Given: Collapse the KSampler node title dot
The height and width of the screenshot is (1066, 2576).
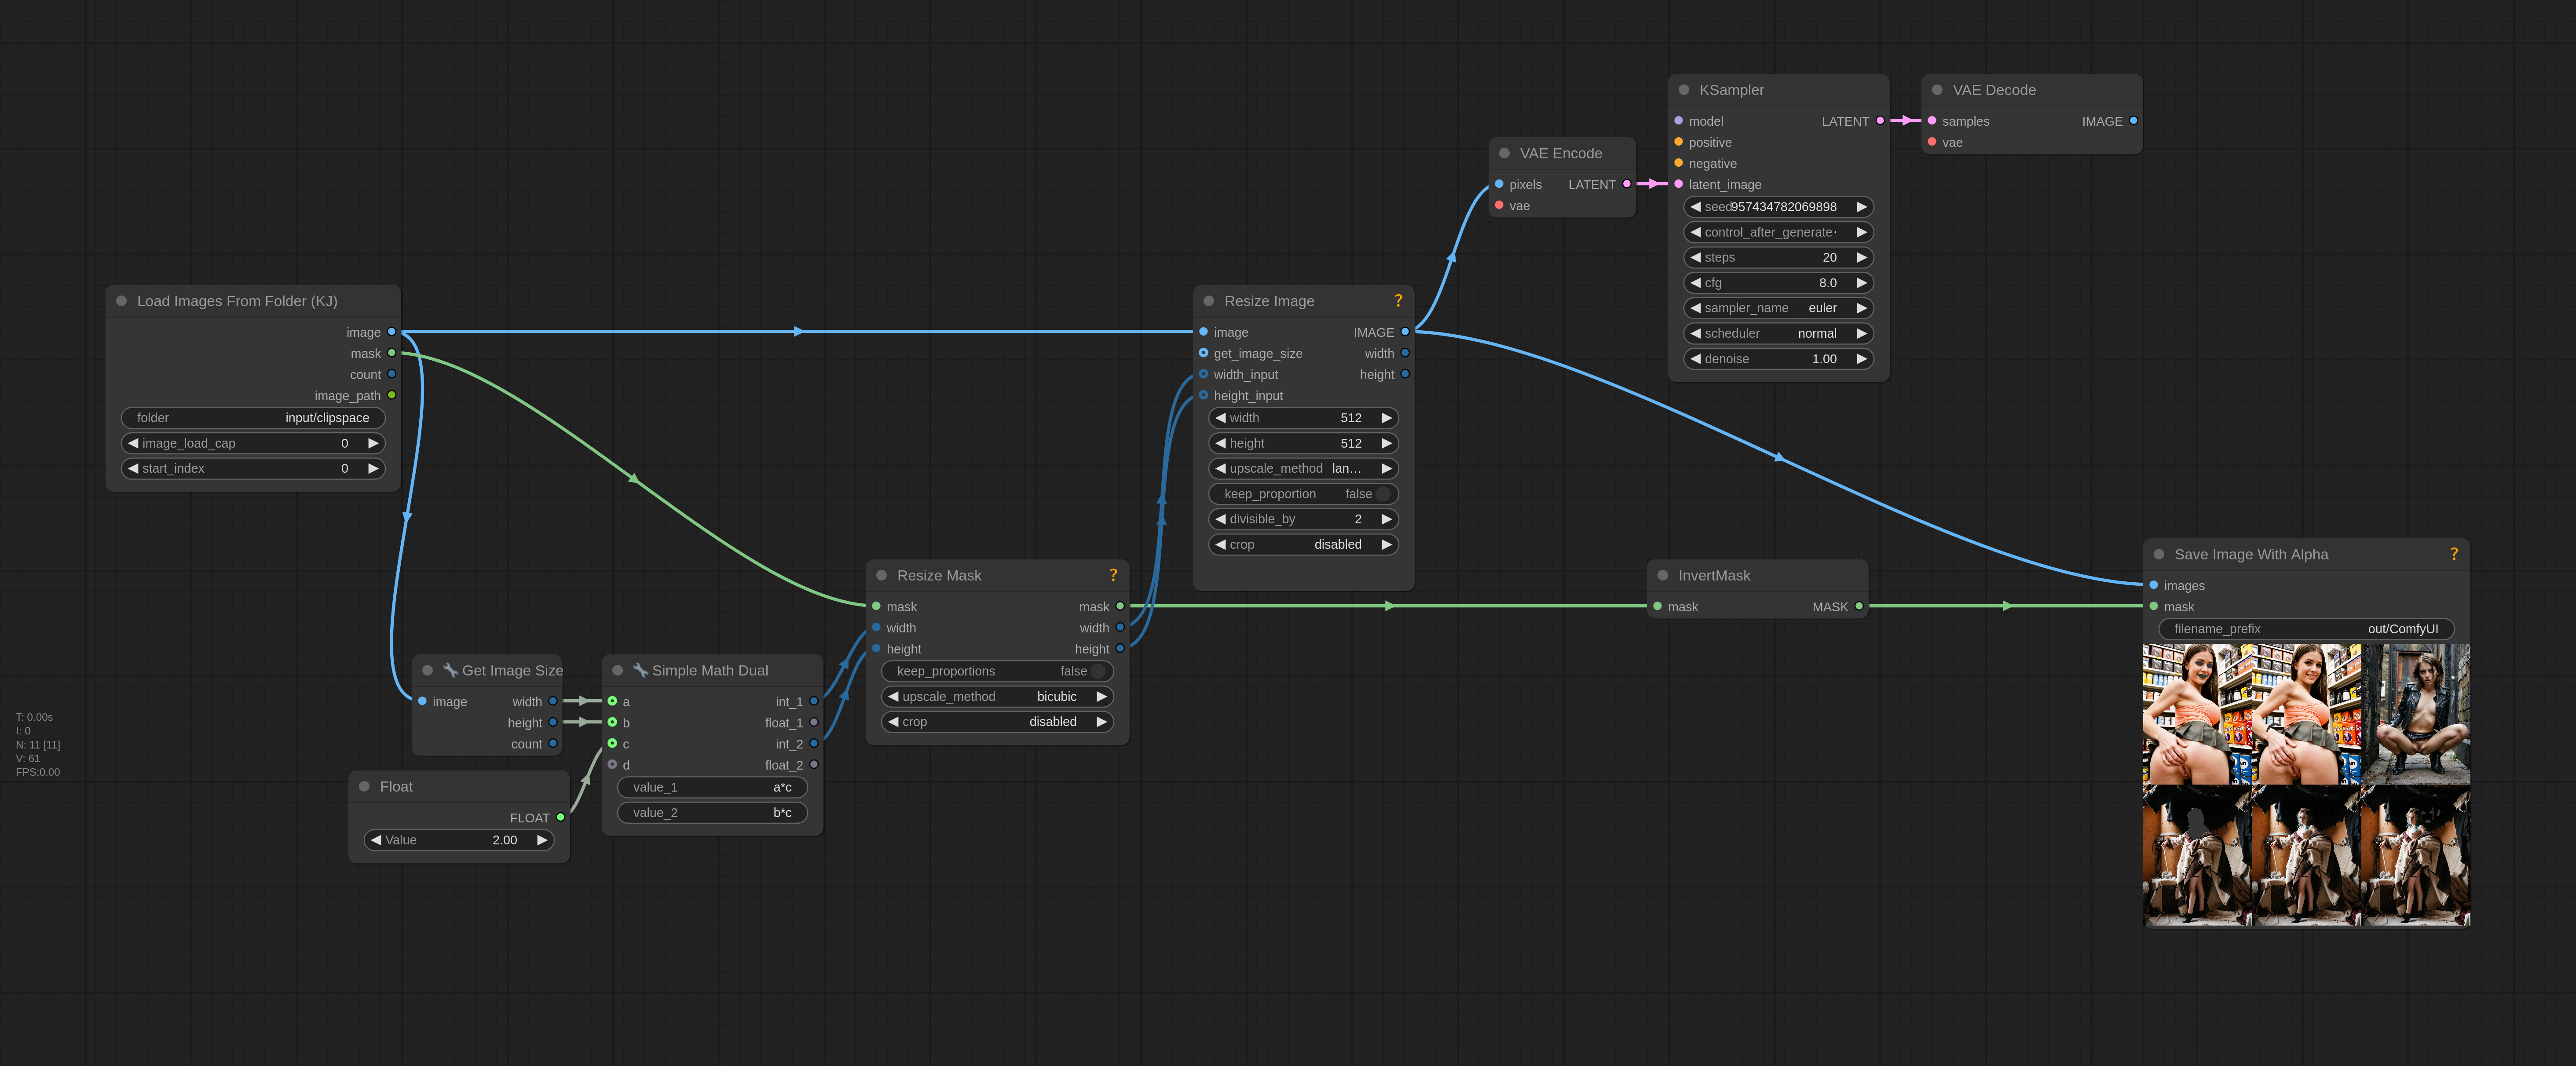Looking at the screenshot, I should click(x=1683, y=90).
